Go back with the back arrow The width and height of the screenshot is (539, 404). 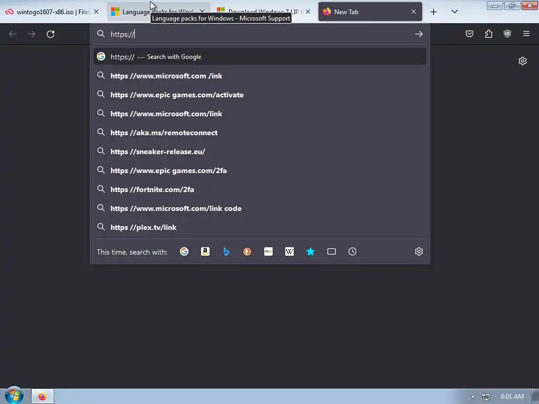point(13,34)
